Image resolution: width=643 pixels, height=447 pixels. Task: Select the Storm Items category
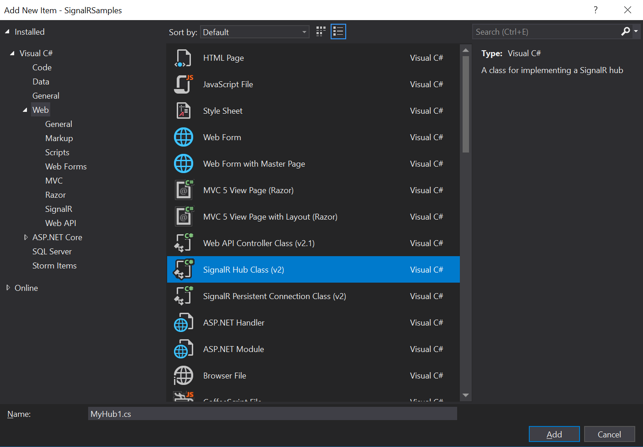click(54, 265)
